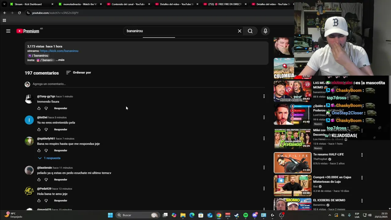The width and height of the screenshot is (391, 220).
Task: Open the YouTube hamburger guide menu
Action: 8,31
